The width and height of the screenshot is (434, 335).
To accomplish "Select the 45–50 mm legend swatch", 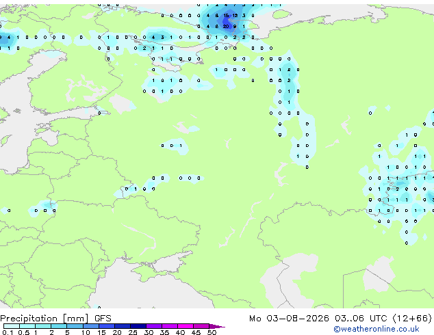I will coord(201,326).
